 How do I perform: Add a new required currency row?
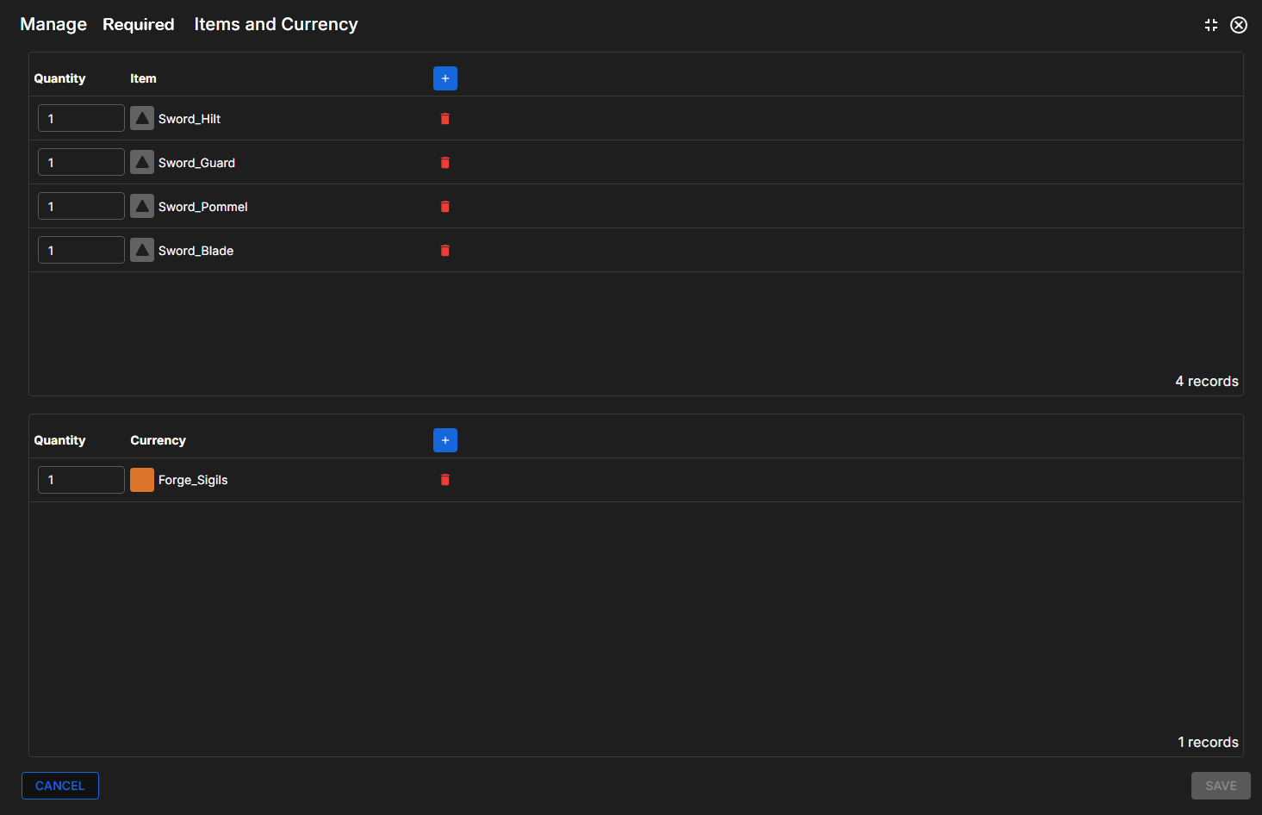[x=444, y=440]
